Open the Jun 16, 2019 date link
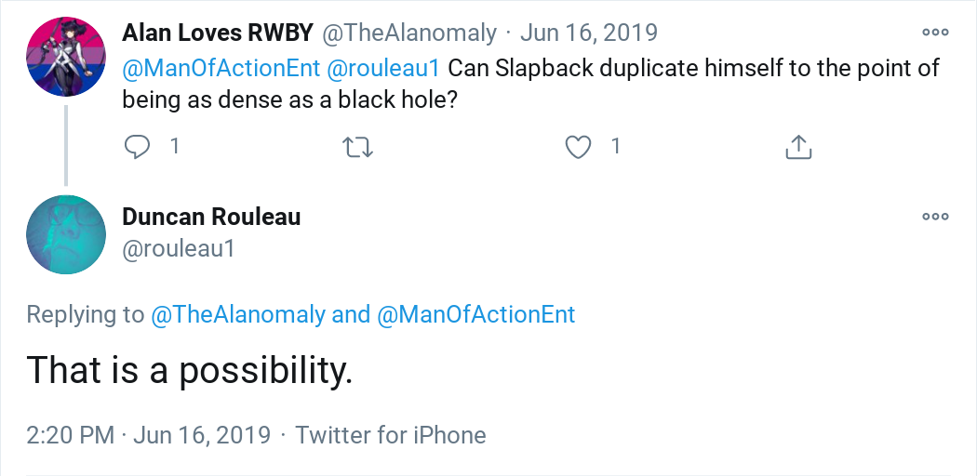977x476 pixels. (589, 33)
